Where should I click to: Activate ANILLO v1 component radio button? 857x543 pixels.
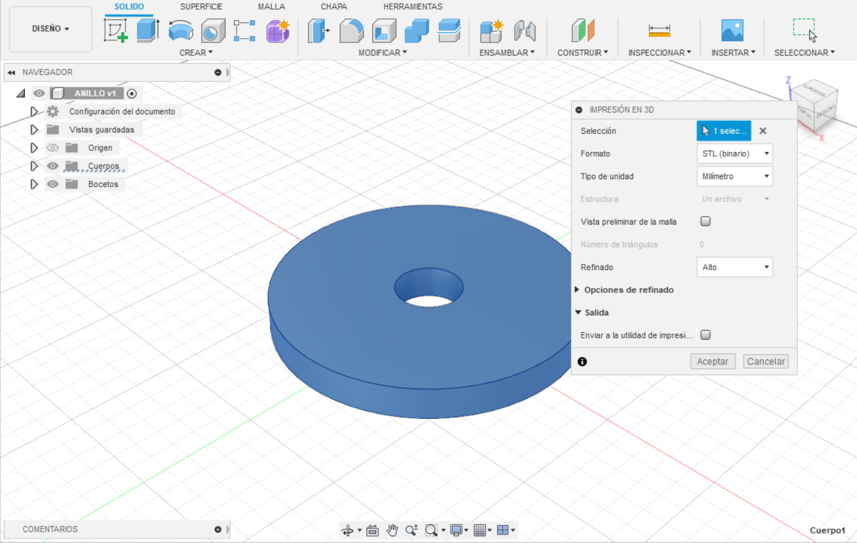coord(132,93)
